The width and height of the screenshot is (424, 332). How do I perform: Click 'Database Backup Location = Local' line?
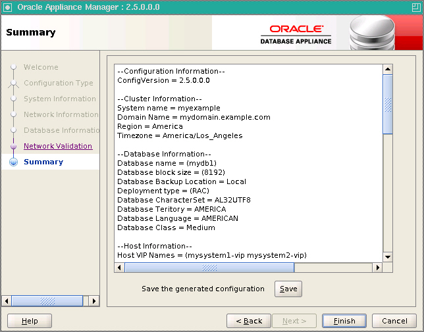[182, 181]
